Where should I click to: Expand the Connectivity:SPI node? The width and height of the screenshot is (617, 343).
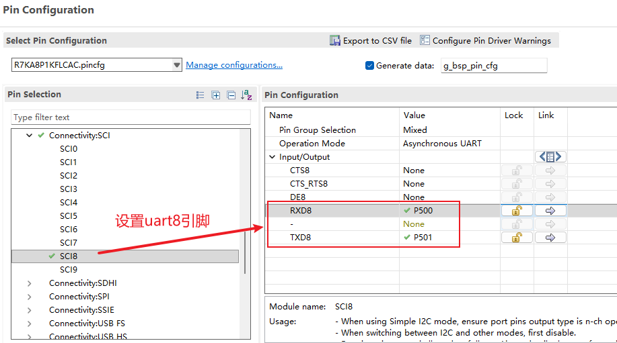pyautogui.click(x=29, y=297)
